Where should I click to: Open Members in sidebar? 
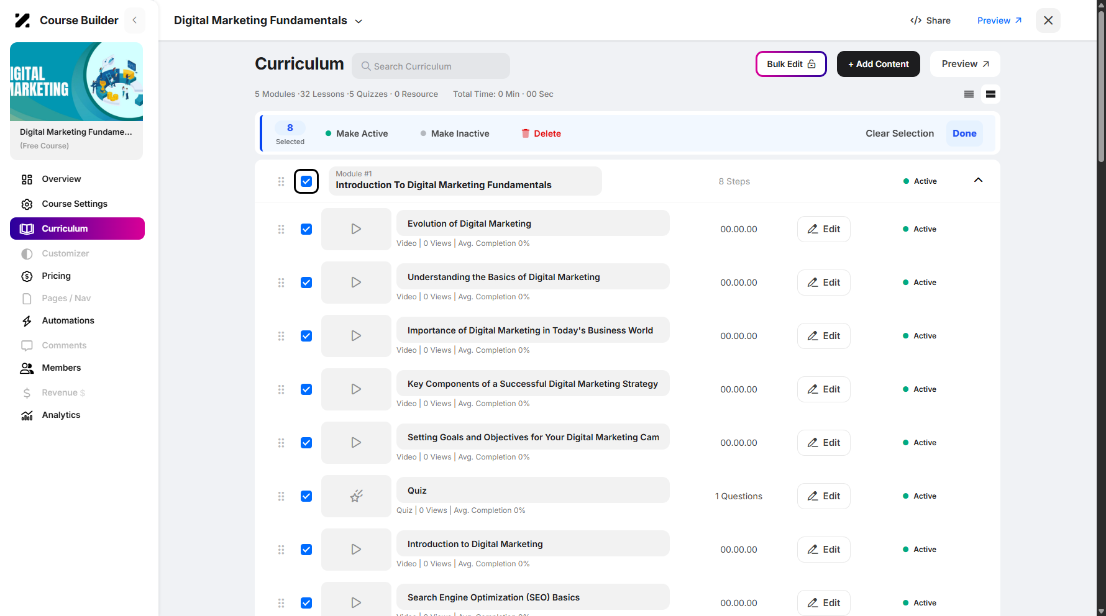click(x=51, y=368)
